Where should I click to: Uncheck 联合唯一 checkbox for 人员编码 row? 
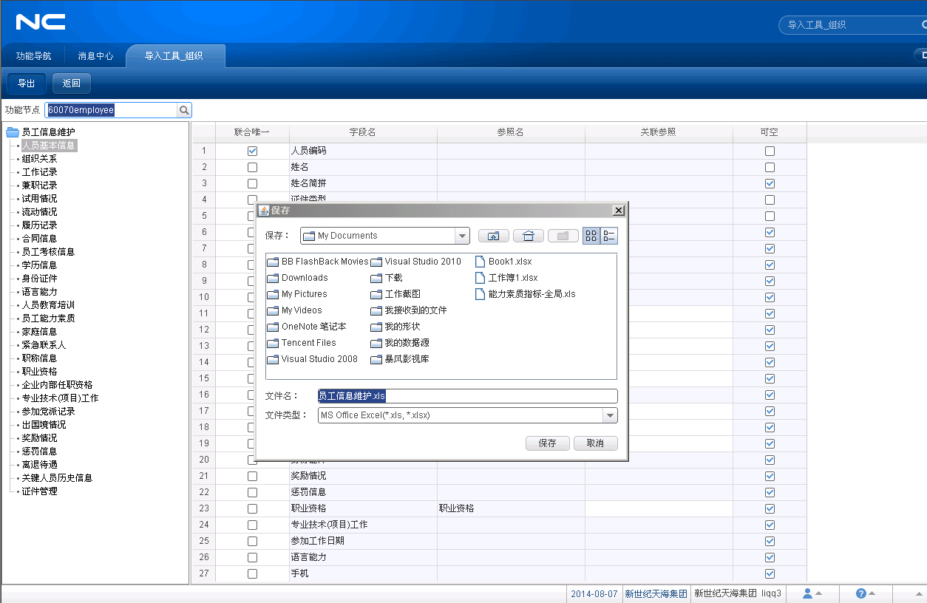[252, 151]
